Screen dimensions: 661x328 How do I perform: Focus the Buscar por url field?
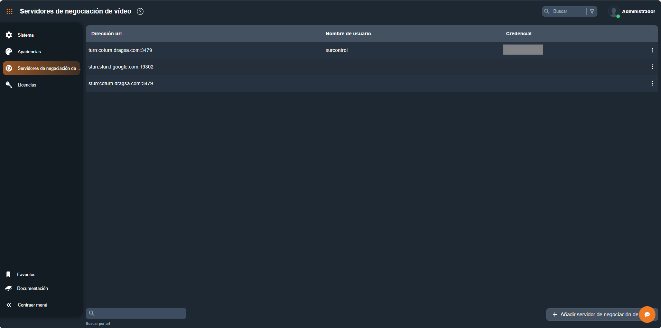click(x=140, y=313)
